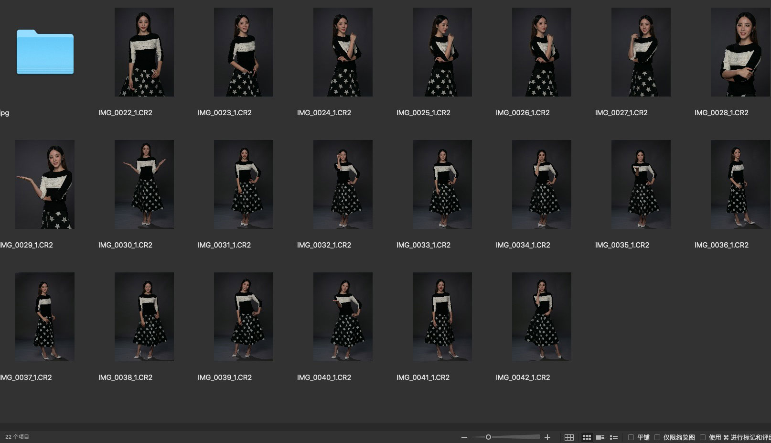Select thumbnail IMG_0042_1.CR2
Screen dimensions: 771x443
pyautogui.click(x=541, y=317)
